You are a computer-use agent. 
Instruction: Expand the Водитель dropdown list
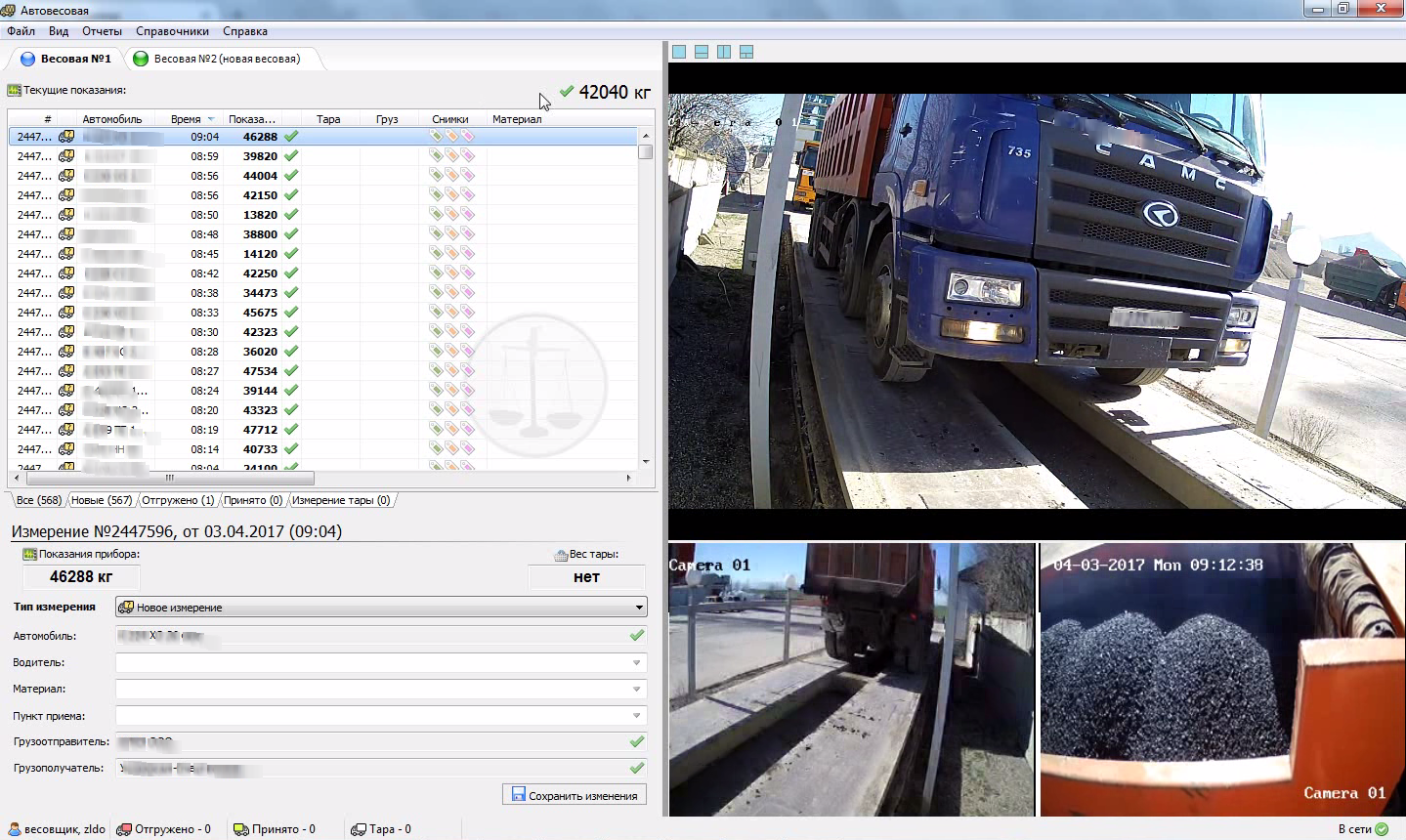636,663
